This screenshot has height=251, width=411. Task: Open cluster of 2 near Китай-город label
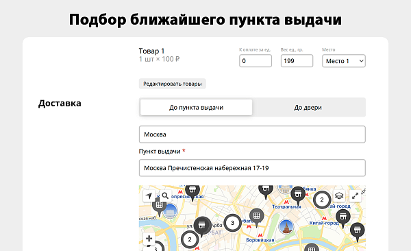[322, 200]
